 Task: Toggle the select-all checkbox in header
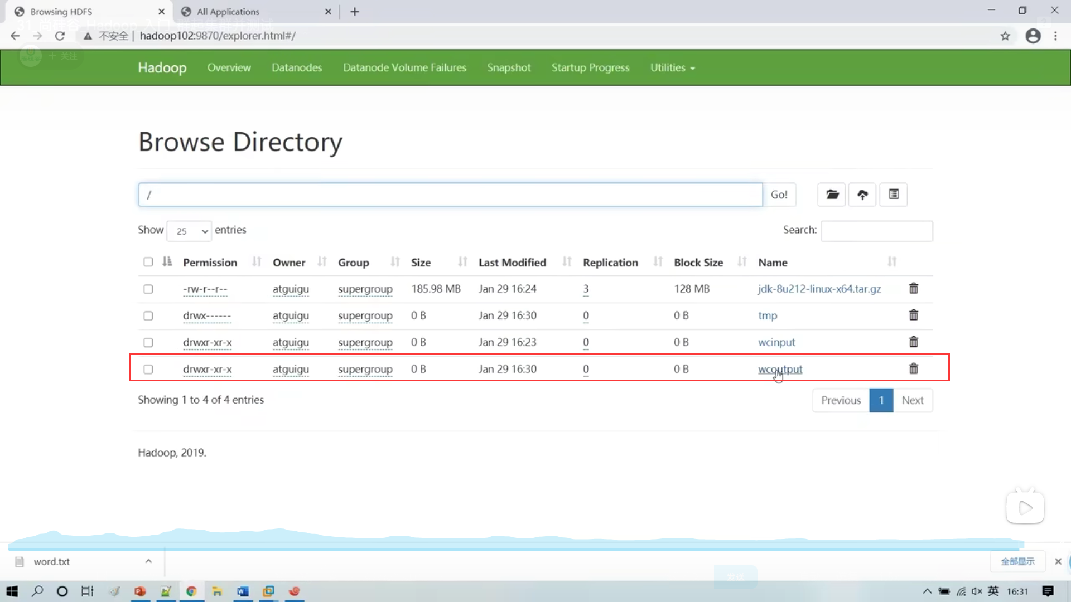(x=148, y=262)
